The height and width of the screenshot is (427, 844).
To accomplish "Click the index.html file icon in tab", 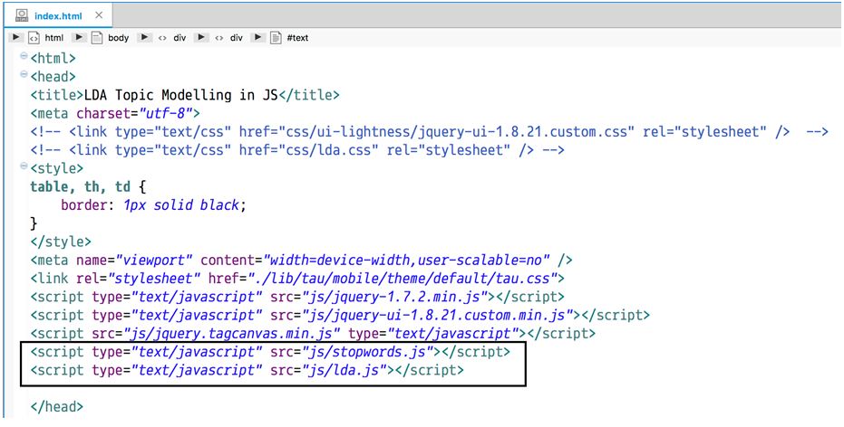I will click(x=20, y=14).
